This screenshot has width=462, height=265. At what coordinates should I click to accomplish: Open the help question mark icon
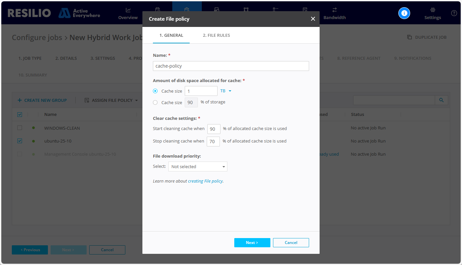454,13
